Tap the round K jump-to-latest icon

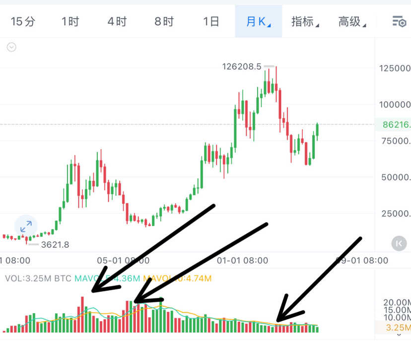[399, 243]
